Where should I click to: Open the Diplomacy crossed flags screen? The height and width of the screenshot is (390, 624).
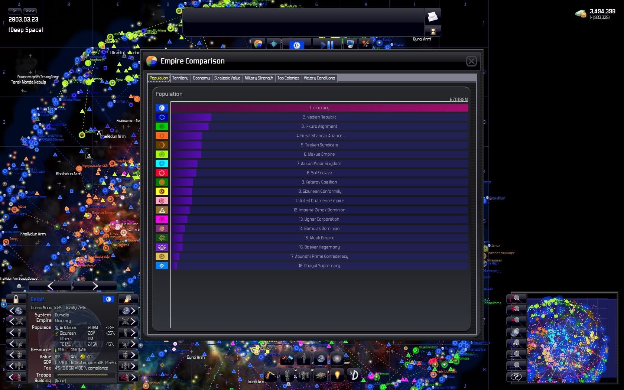point(287,358)
